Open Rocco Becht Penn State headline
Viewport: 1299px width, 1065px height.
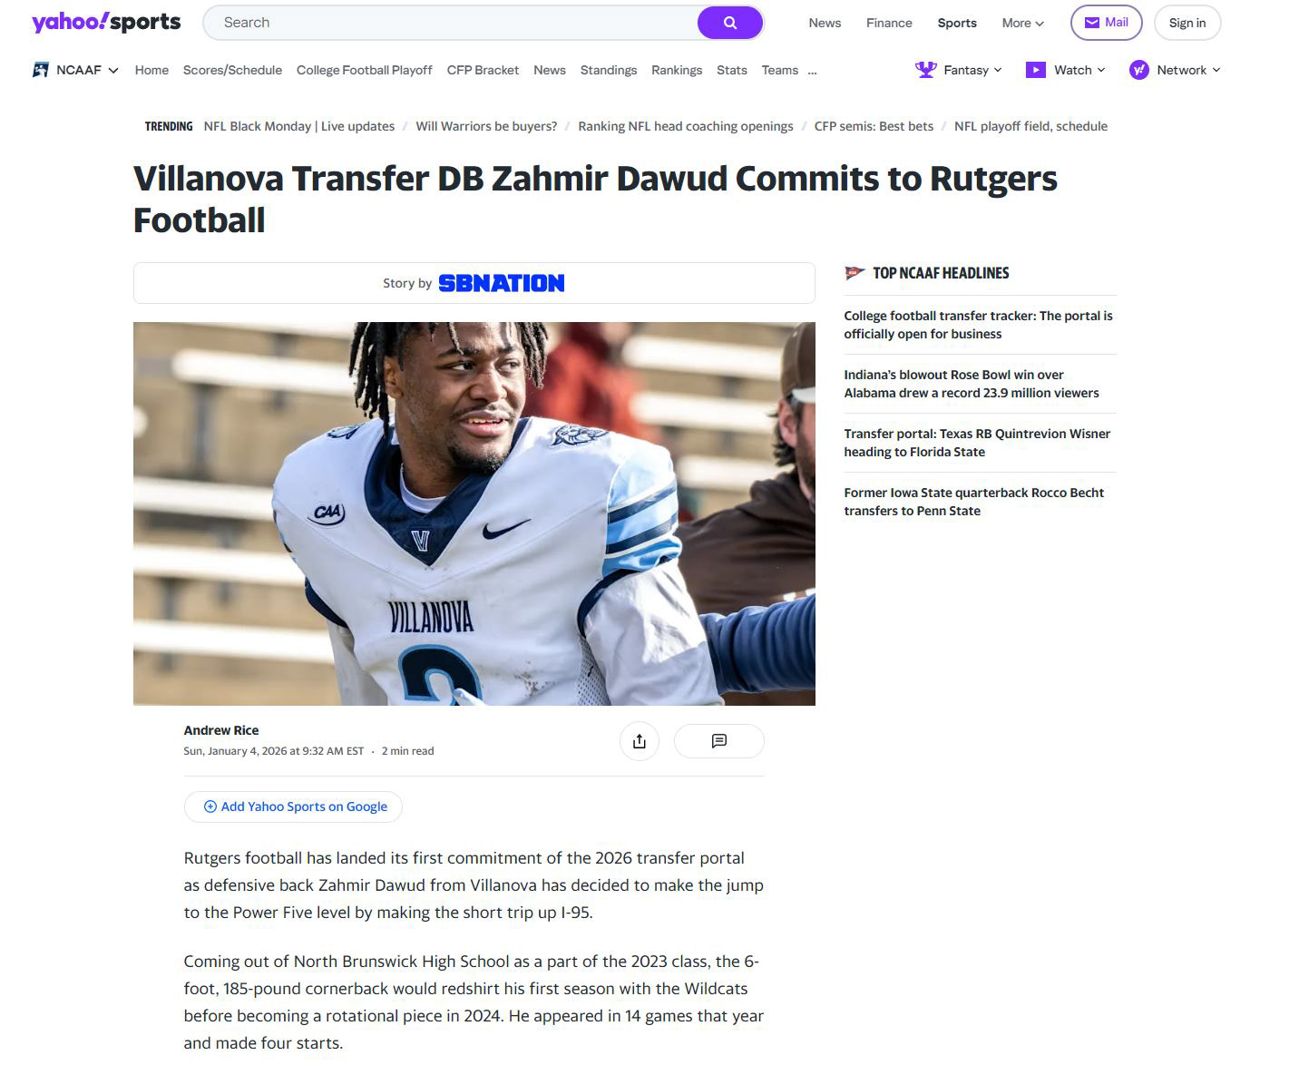click(973, 502)
